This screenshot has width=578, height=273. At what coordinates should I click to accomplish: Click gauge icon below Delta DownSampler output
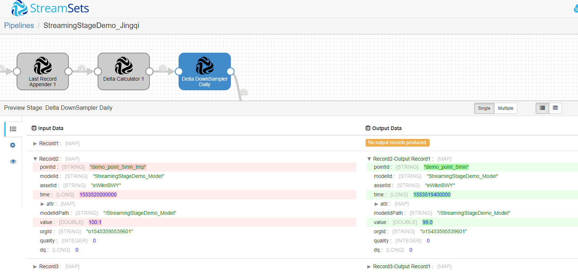(x=244, y=92)
